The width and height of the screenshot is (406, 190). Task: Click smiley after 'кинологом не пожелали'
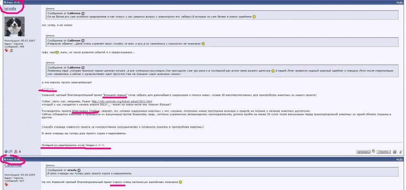coord(203,44)
